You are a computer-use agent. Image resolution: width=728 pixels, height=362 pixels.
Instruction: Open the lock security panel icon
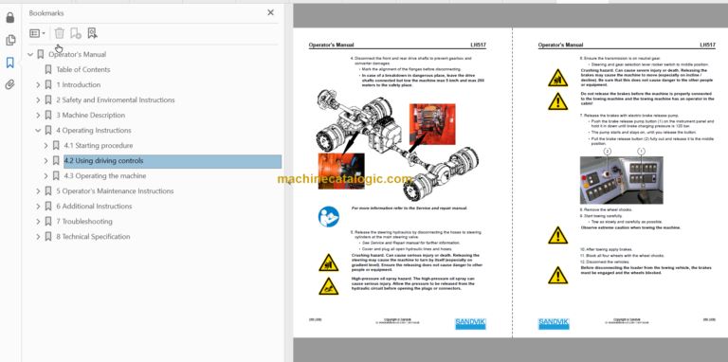click(10, 18)
